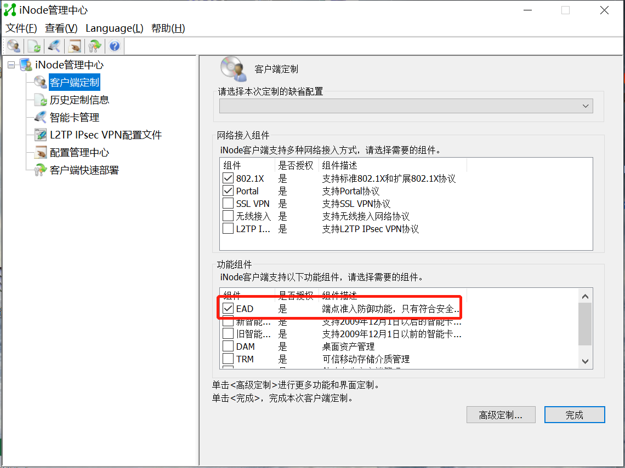Open help via blue question mark icon
The image size is (625, 468).
coord(115,46)
